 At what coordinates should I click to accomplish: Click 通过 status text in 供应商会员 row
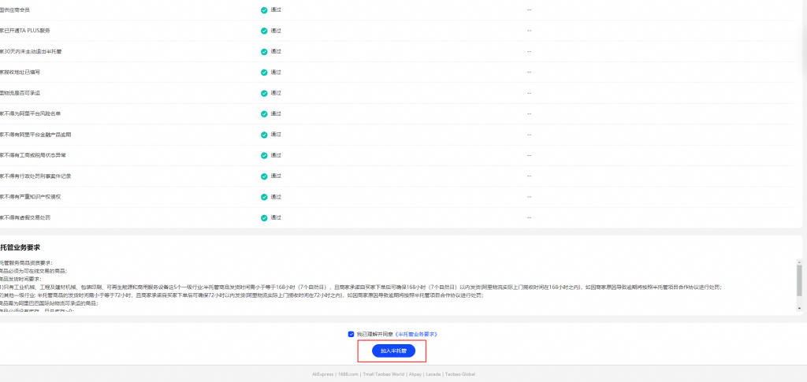276,9
